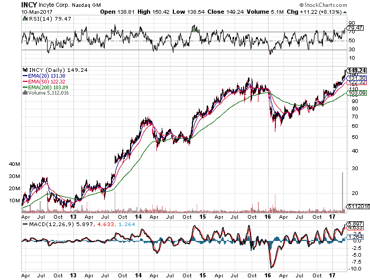Click the tall volume spike bar in 2017
Image resolution: width=370 pixels, height=280 pixels.
coord(343,191)
